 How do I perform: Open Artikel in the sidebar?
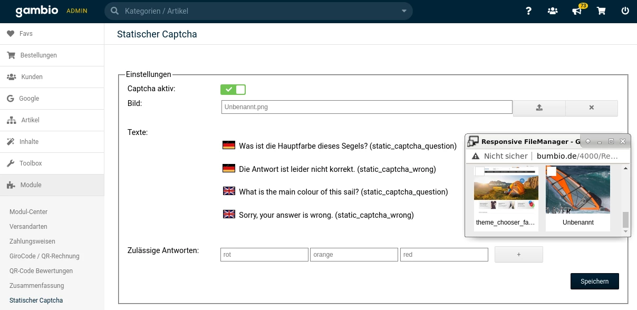tap(52, 120)
